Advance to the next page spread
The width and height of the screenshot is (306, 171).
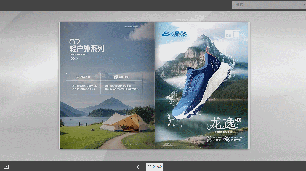point(170,167)
